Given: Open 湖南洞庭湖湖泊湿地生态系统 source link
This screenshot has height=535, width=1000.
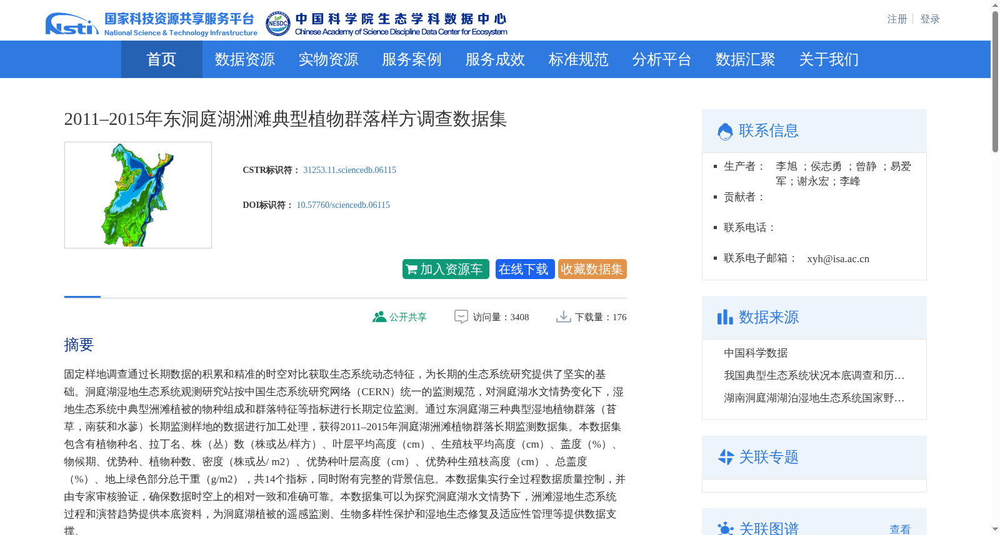Looking at the screenshot, I should [814, 398].
